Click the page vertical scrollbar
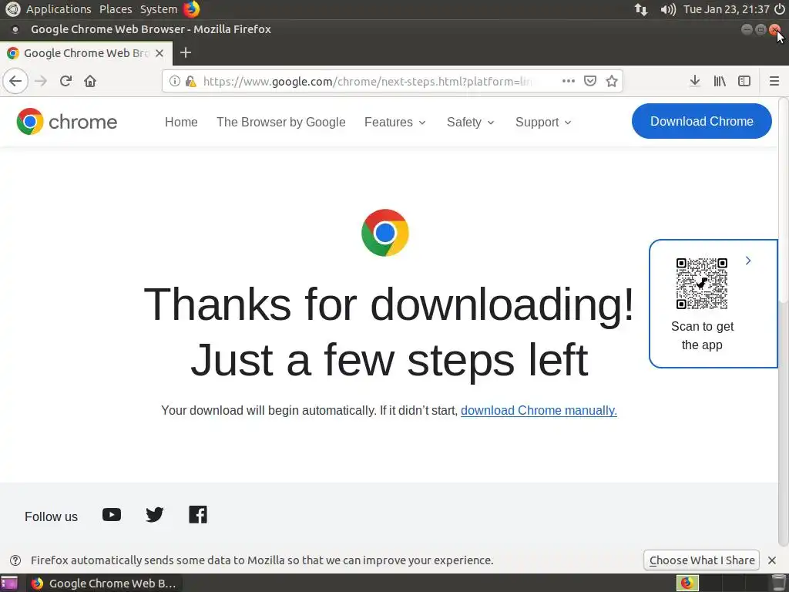Image resolution: width=789 pixels, height=592 pixels. 784,322
